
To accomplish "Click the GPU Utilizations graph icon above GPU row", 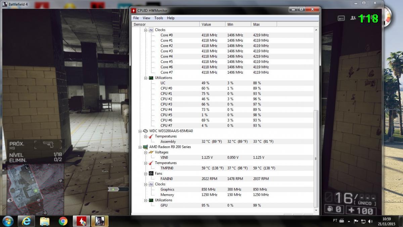I will coord(151,200).
